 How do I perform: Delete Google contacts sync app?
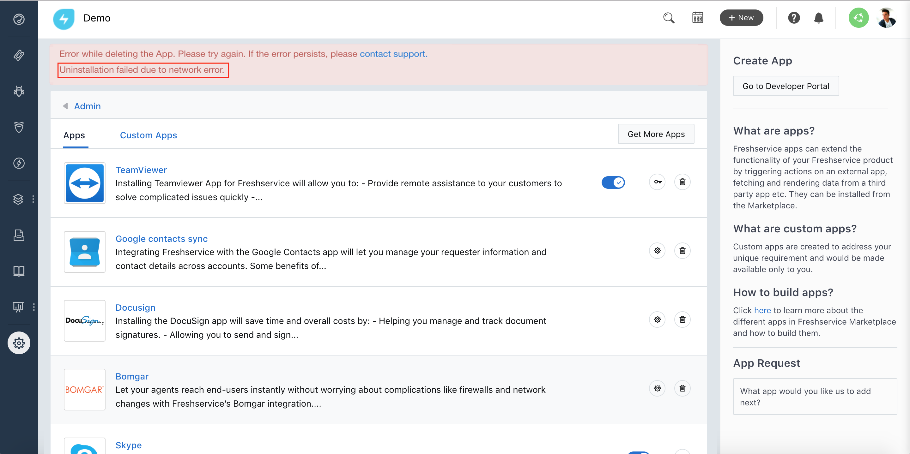(x=682, y=251)
